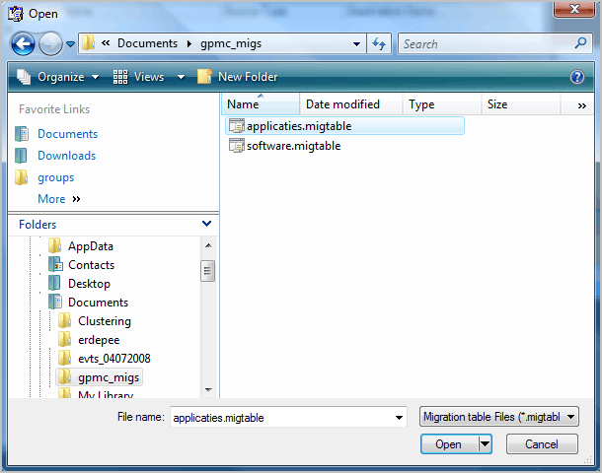The image size is (602, 473).
Task: Click the folder tree scrollbar thumb
Action: [207, 271]
